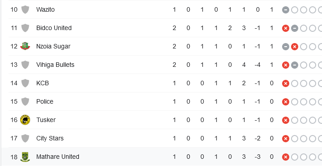
Task: Click the Police team shield icon
Action: tap(25, 102)
